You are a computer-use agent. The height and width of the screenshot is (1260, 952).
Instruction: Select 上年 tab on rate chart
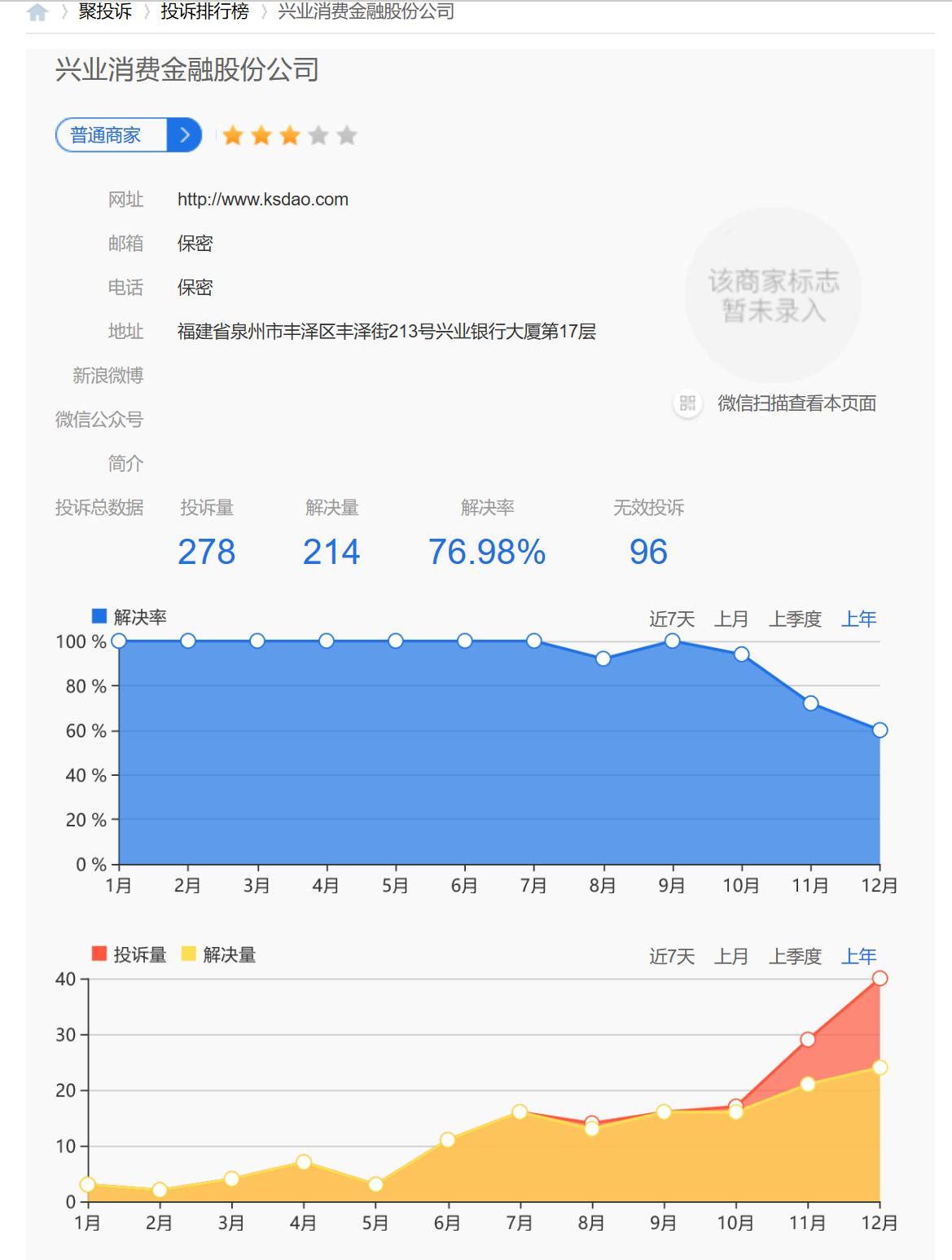point(859,619)
